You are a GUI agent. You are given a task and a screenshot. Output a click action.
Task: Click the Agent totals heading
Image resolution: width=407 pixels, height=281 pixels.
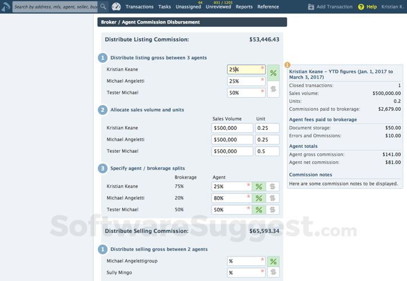[x=303, y=146]
